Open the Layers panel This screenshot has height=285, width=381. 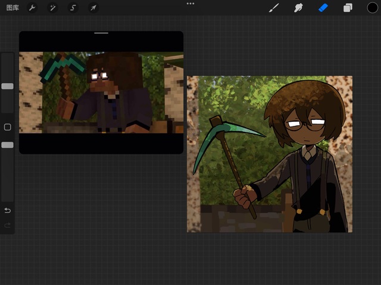[x=348, y=8]
